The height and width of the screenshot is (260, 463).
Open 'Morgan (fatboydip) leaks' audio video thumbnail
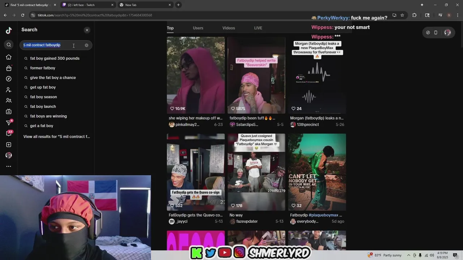click(317, 75)
